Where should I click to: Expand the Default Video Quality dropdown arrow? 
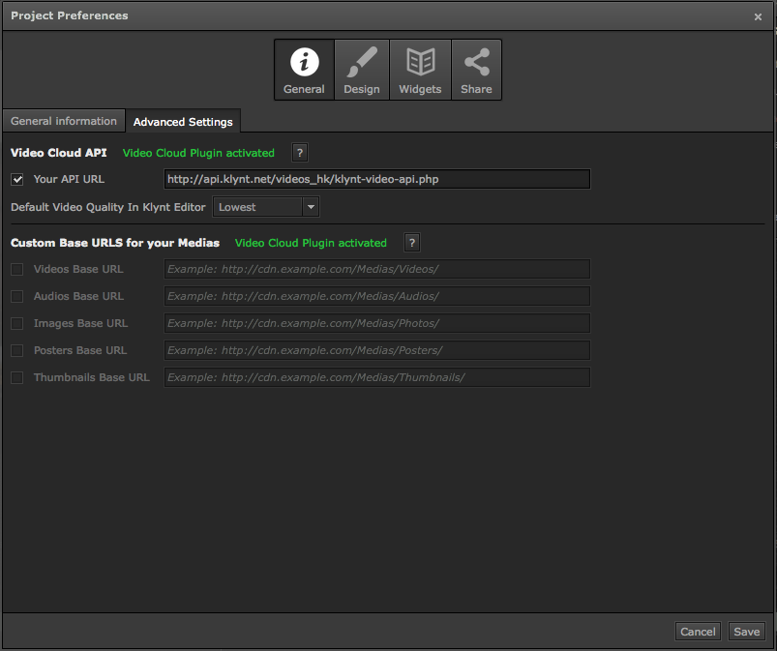click(x=311, y=207)
